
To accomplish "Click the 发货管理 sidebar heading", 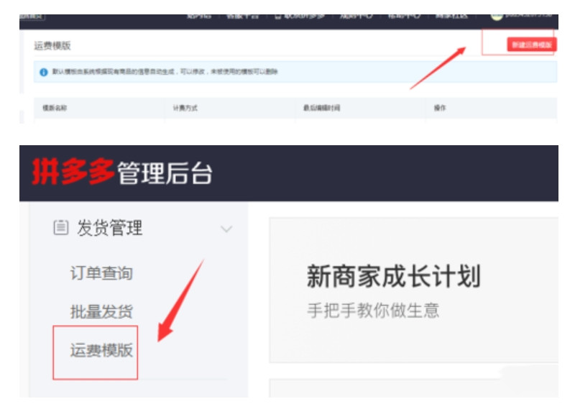I will pyautogui.click(x=110, y=228).
